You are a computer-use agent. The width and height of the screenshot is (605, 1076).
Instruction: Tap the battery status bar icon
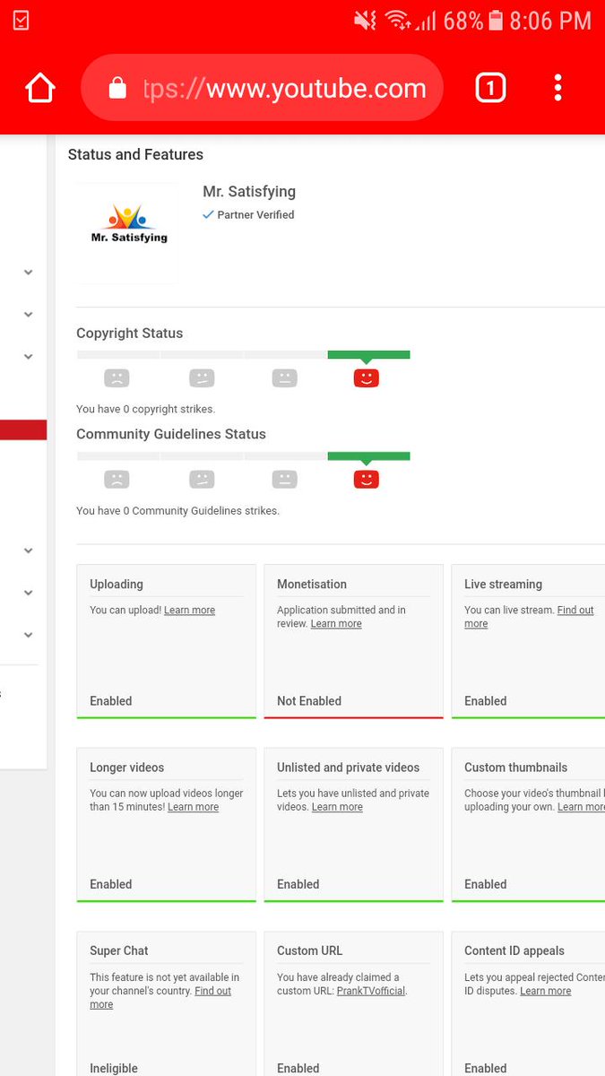tap(495, 20)
